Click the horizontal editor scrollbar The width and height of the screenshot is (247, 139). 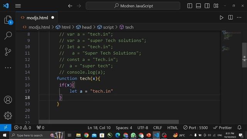coord(109,122)
